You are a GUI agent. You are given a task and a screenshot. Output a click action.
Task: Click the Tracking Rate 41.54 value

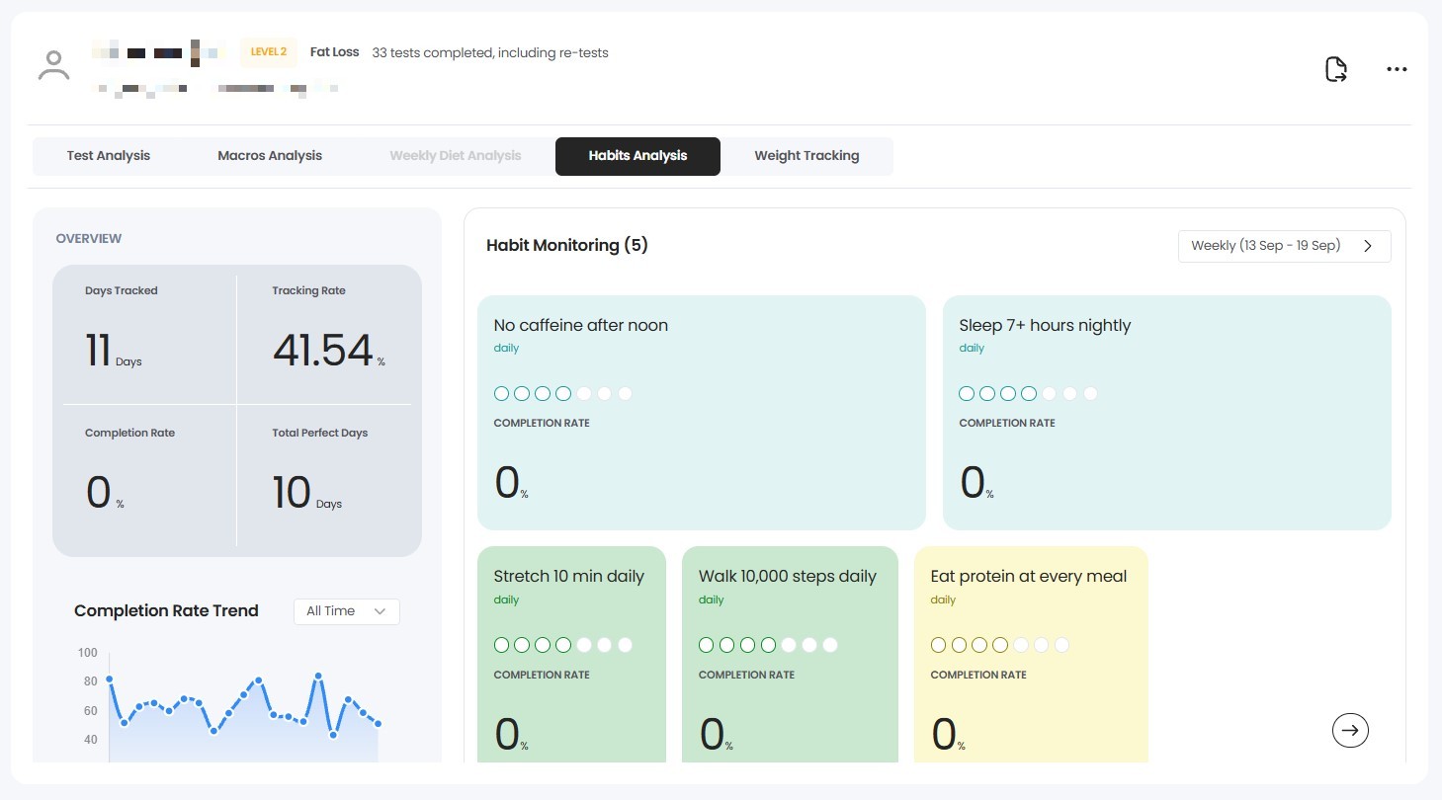(x=322, y=351)
